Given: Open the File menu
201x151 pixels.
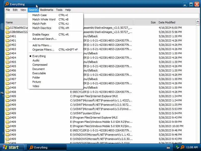Looking at the screenshot, I should coord(8,10).
